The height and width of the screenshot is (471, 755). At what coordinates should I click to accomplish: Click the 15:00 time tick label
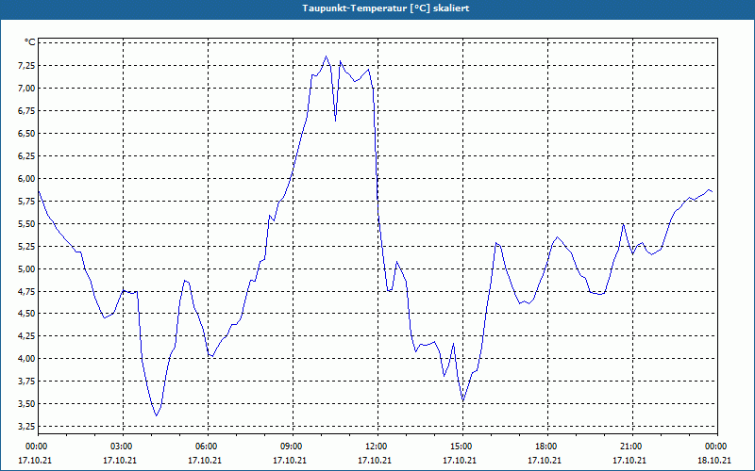[462, 446]
